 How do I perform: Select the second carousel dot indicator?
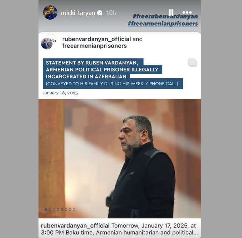50,209
